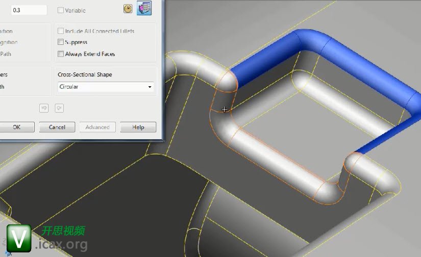Enable Always Extend Faces checkbox
The image size is (421, 257).
click(61, 54)
